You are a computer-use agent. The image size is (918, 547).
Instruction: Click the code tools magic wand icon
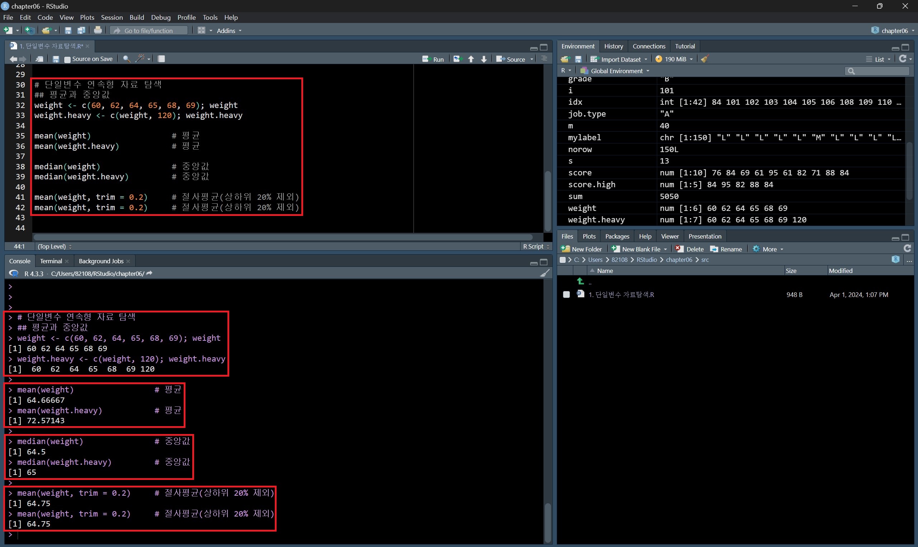coord(140,58)
